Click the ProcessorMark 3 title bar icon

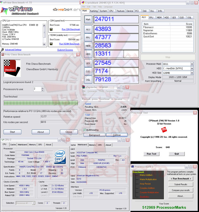click(x=133, y=167)
